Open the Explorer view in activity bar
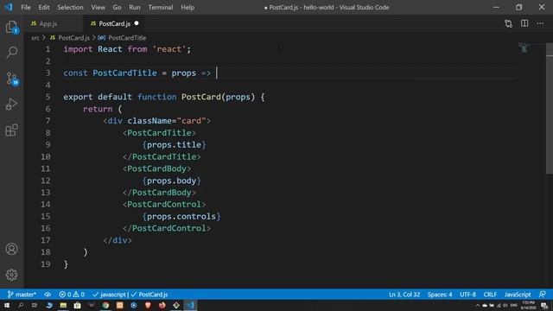 pos(11,27)
